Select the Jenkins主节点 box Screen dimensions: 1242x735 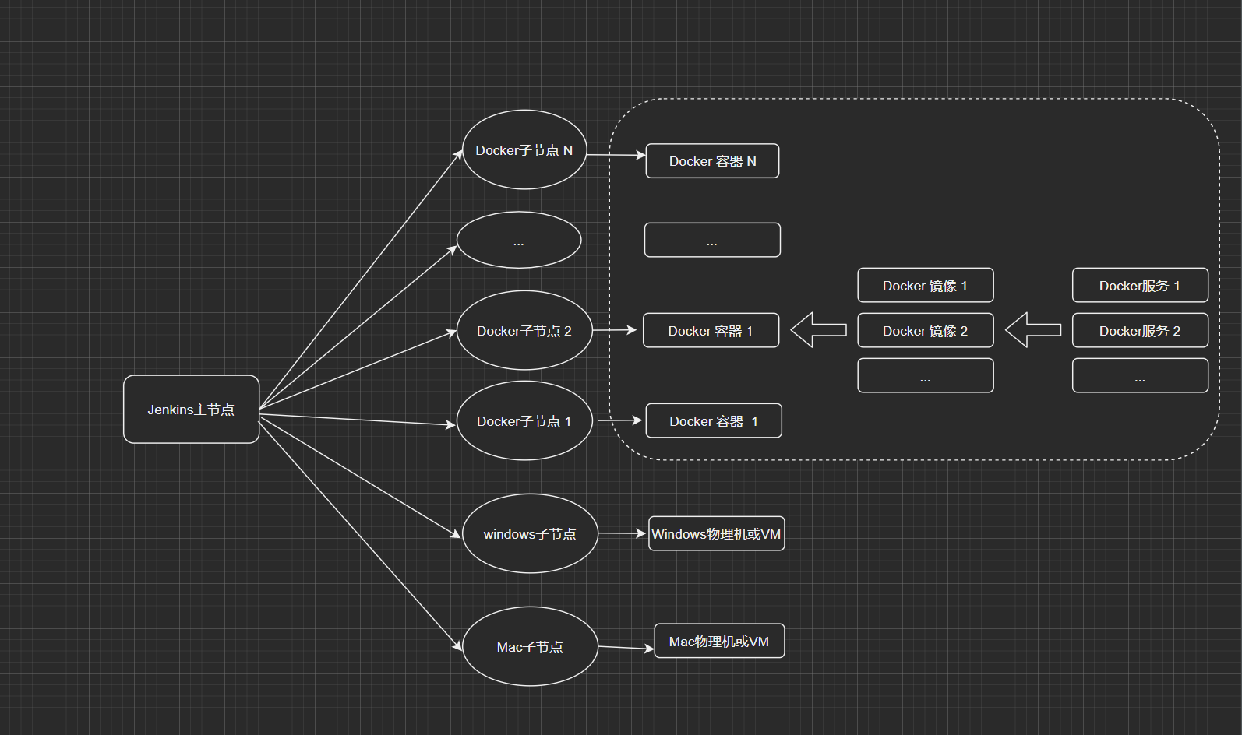click(191, 410)
